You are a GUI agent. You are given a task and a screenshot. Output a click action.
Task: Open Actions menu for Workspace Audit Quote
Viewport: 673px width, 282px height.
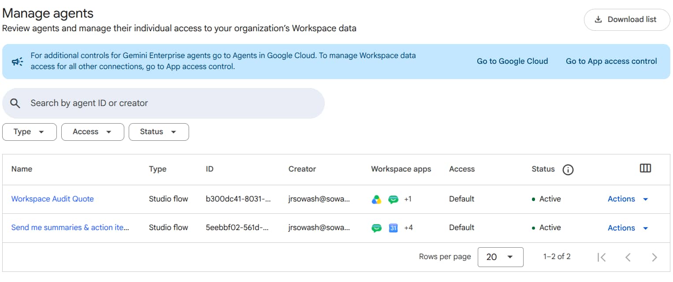pyautogui.click(x=628, y=199)
